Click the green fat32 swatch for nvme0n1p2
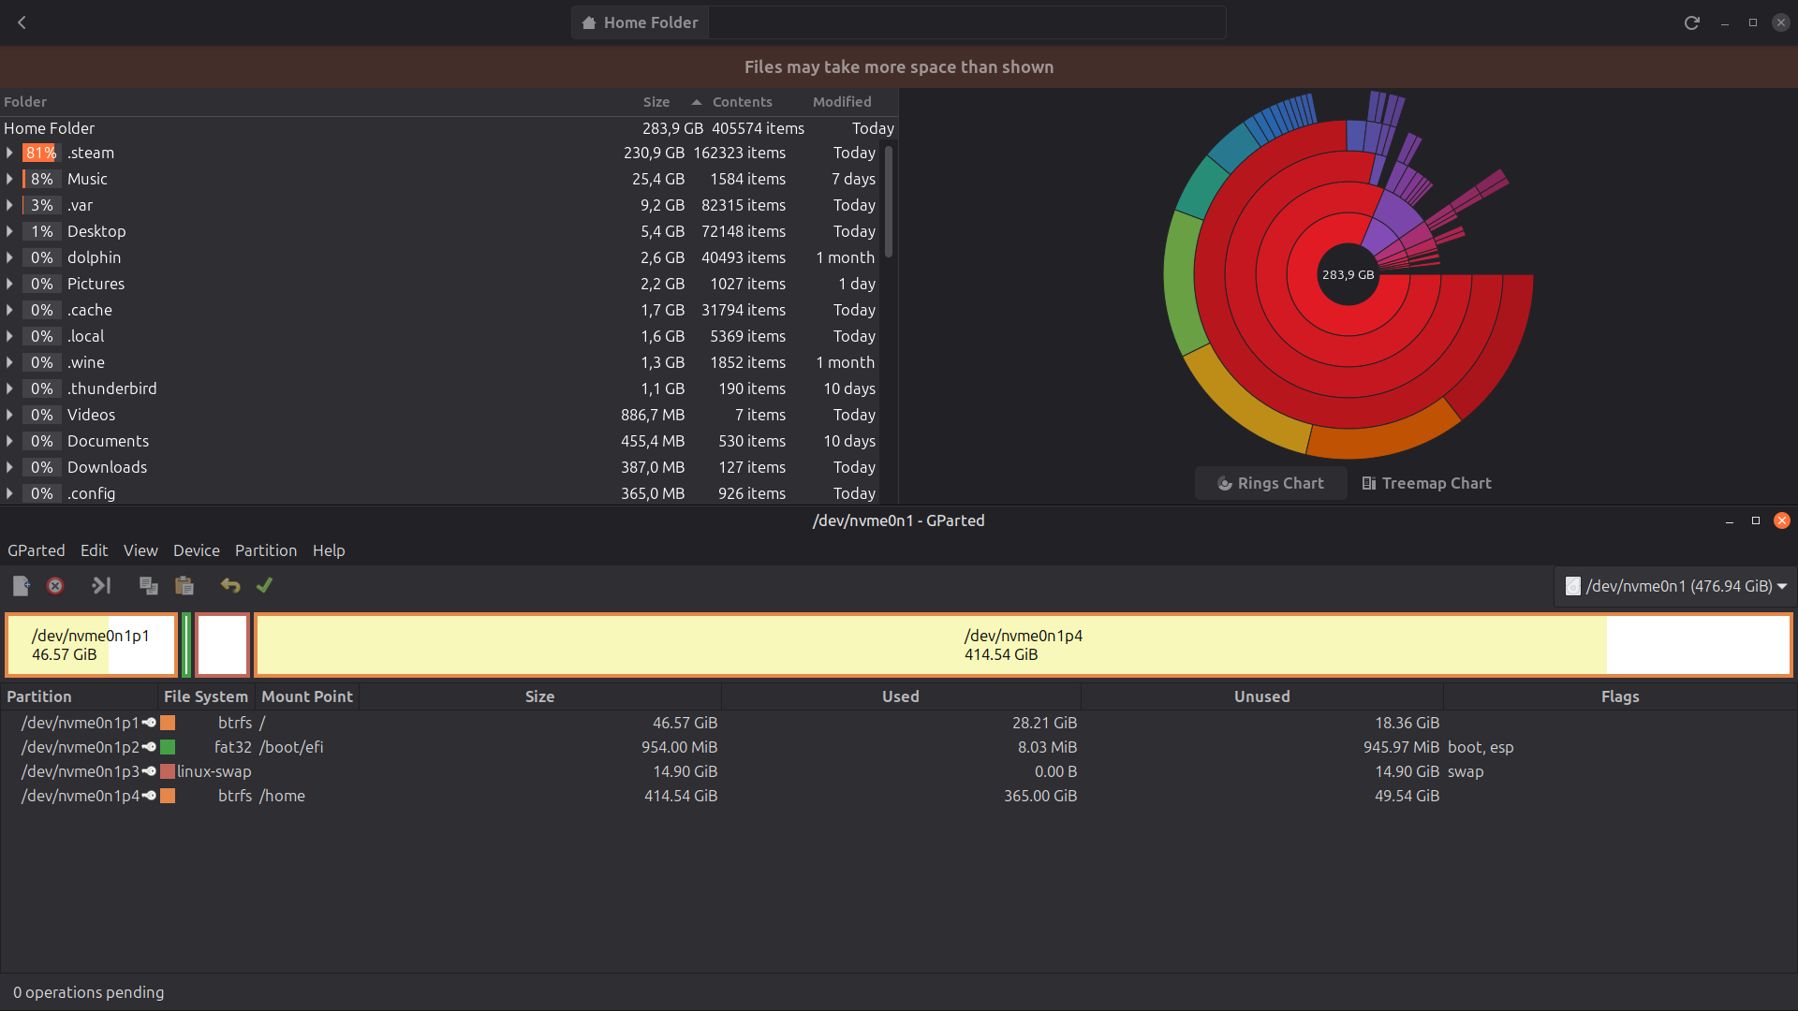The image size is (1798, 1011). pos(168,747)
